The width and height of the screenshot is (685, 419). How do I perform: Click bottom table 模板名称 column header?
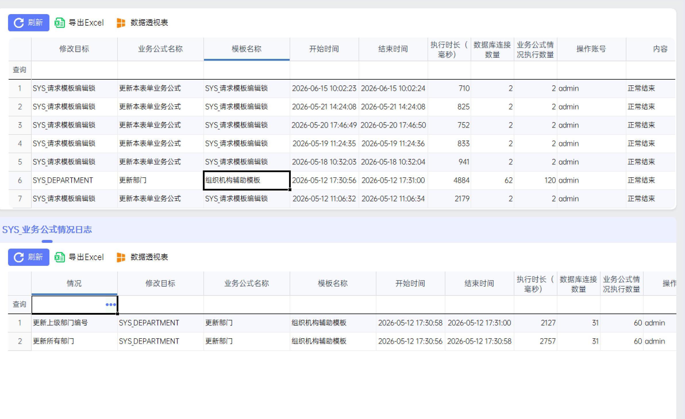pos(333,284)
